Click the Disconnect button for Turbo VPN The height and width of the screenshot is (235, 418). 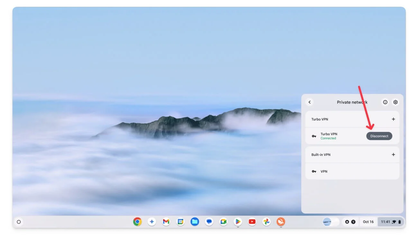(x=379, y=136)
